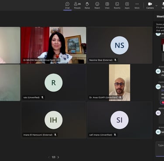Go to next participants page
The height and width of the screenshot is (161, 164).
[x=58, y=157]
